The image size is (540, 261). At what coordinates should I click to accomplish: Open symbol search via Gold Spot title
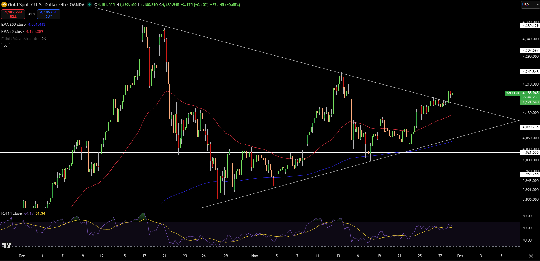click(x=46, y=4)
